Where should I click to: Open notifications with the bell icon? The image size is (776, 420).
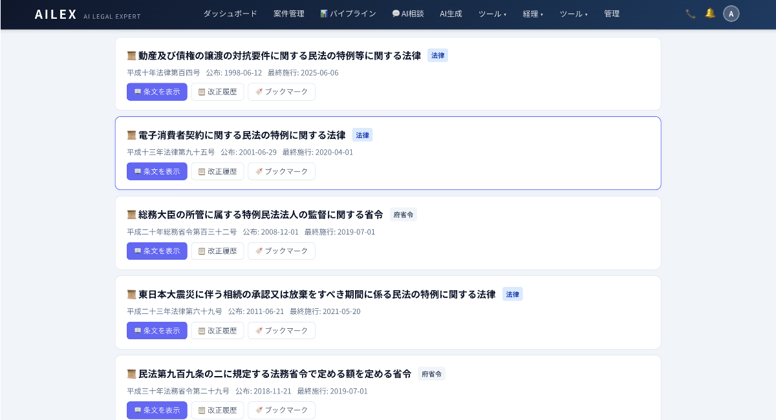(709, 14)
